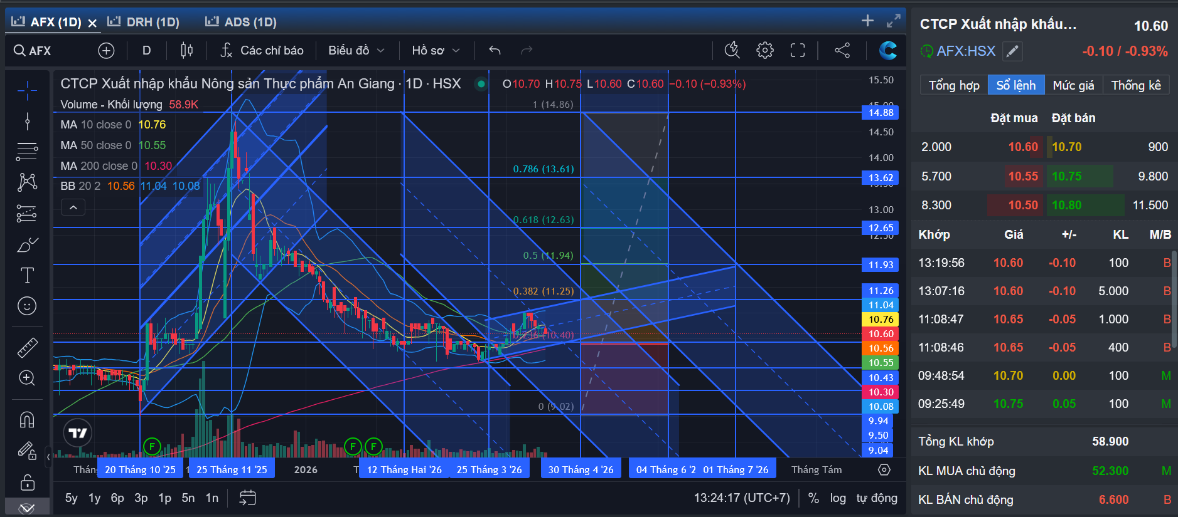Open the pitchfork and Gann tools
1178x517 pixels.
27,151
